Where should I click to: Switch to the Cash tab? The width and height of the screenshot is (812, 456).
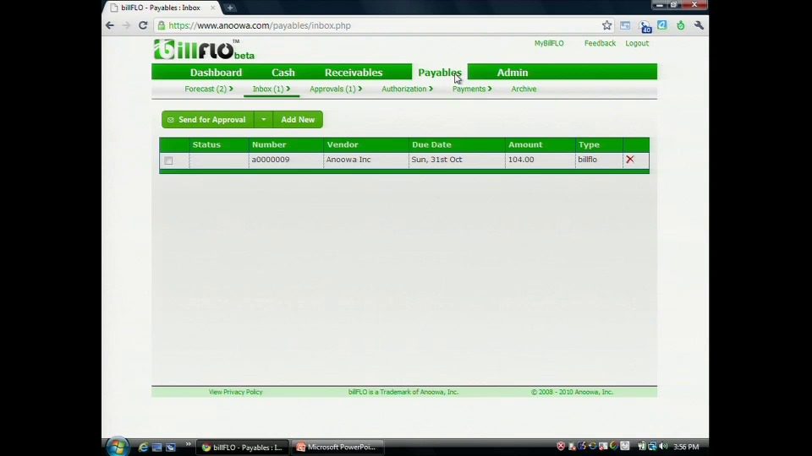[x=283, y=73]
